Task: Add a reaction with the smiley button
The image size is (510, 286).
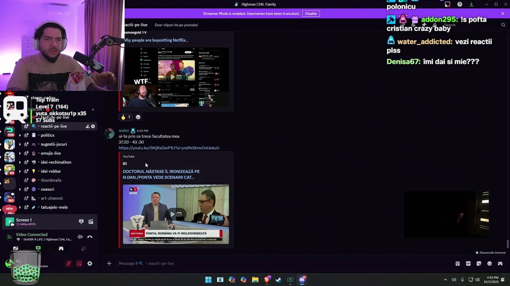Action: (138, 117)
